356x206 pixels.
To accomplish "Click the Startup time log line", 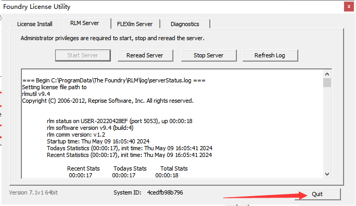I will point(98,141).
